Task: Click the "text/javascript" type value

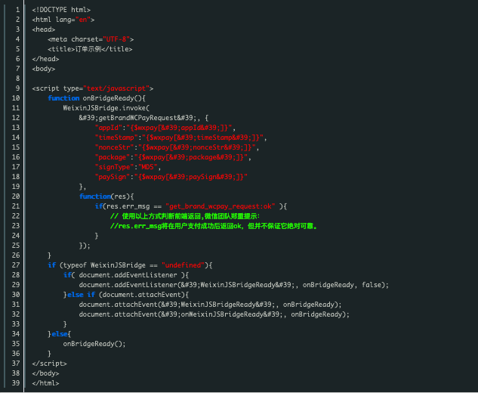Action: pyautogui.click(x=116, y=88)
